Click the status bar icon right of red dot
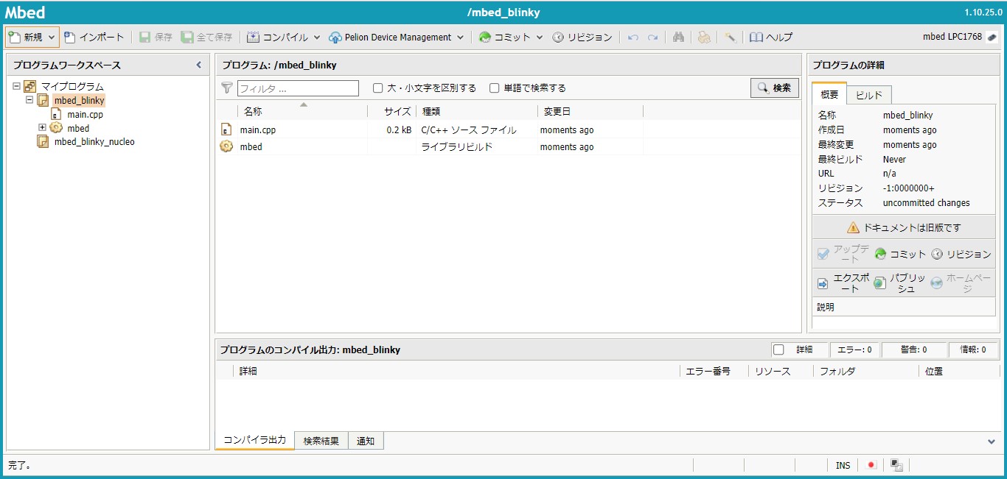Image resolution: width=1007 pixels, height=479 pixels. click(896, 465)
